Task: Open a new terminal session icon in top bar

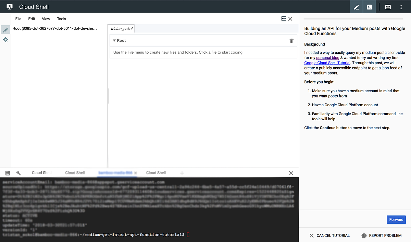Action: [369, 7]
